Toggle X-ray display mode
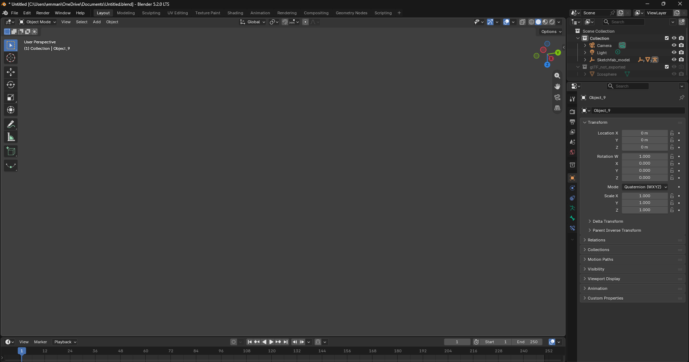 522,22
